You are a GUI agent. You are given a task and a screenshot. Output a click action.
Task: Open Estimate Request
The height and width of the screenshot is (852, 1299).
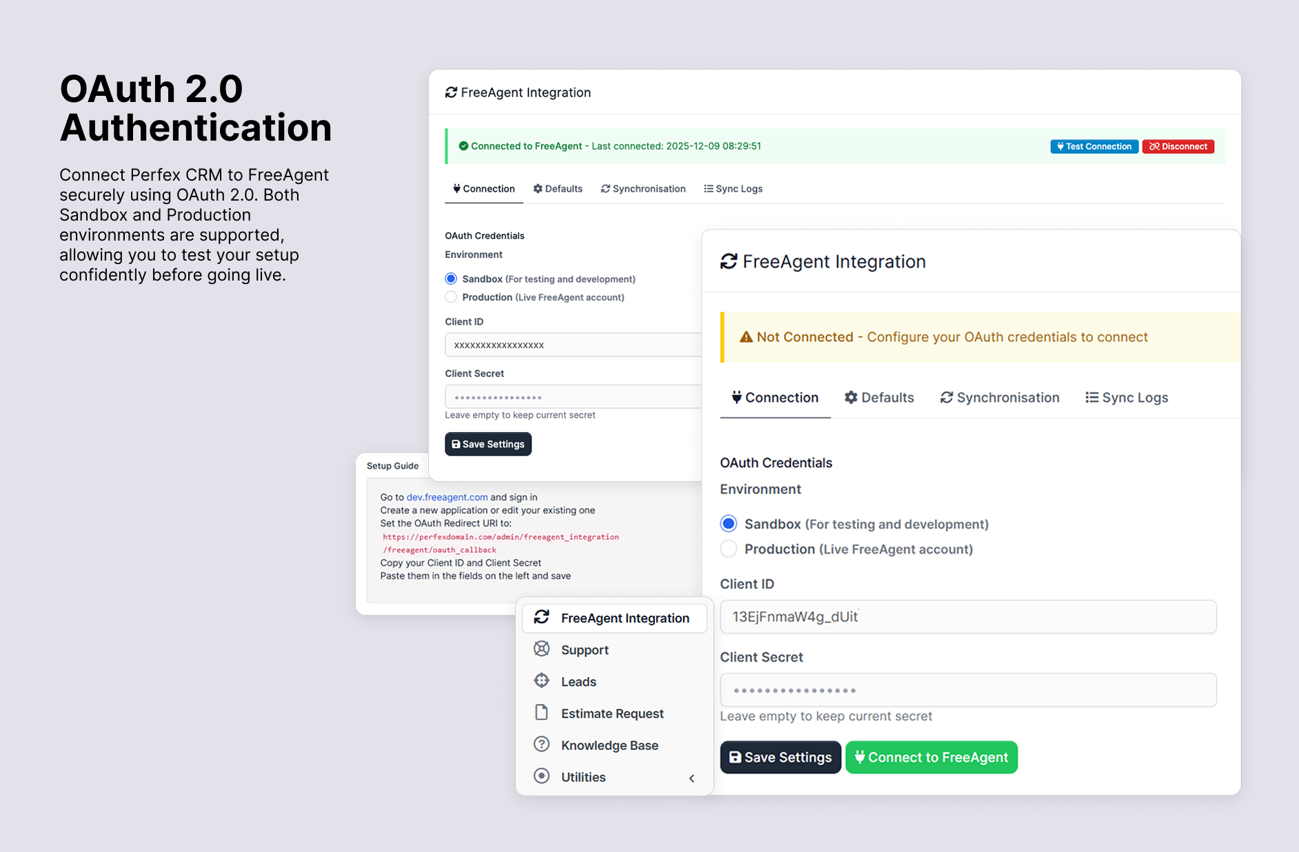612,713
